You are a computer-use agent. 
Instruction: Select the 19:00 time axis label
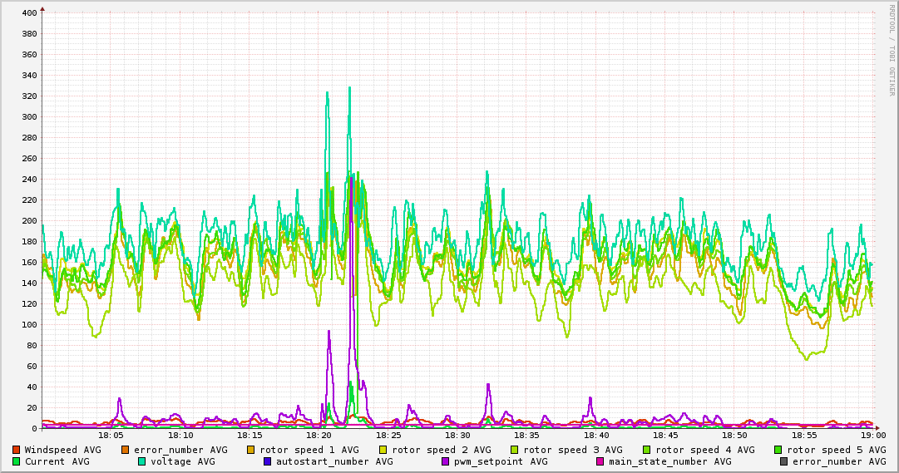click(873, 436)
